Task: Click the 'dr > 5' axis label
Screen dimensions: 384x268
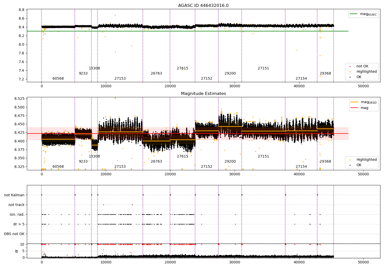Action: tap(19, 224)
